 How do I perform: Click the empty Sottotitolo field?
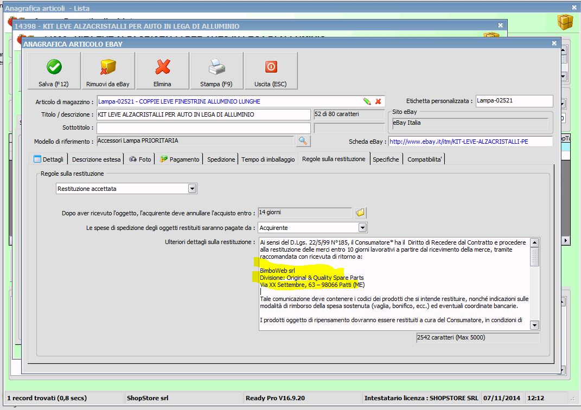203,128
